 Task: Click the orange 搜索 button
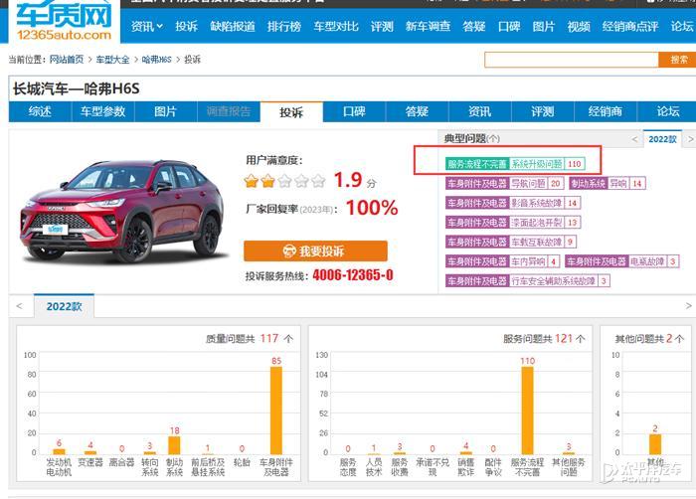point(677,60)
